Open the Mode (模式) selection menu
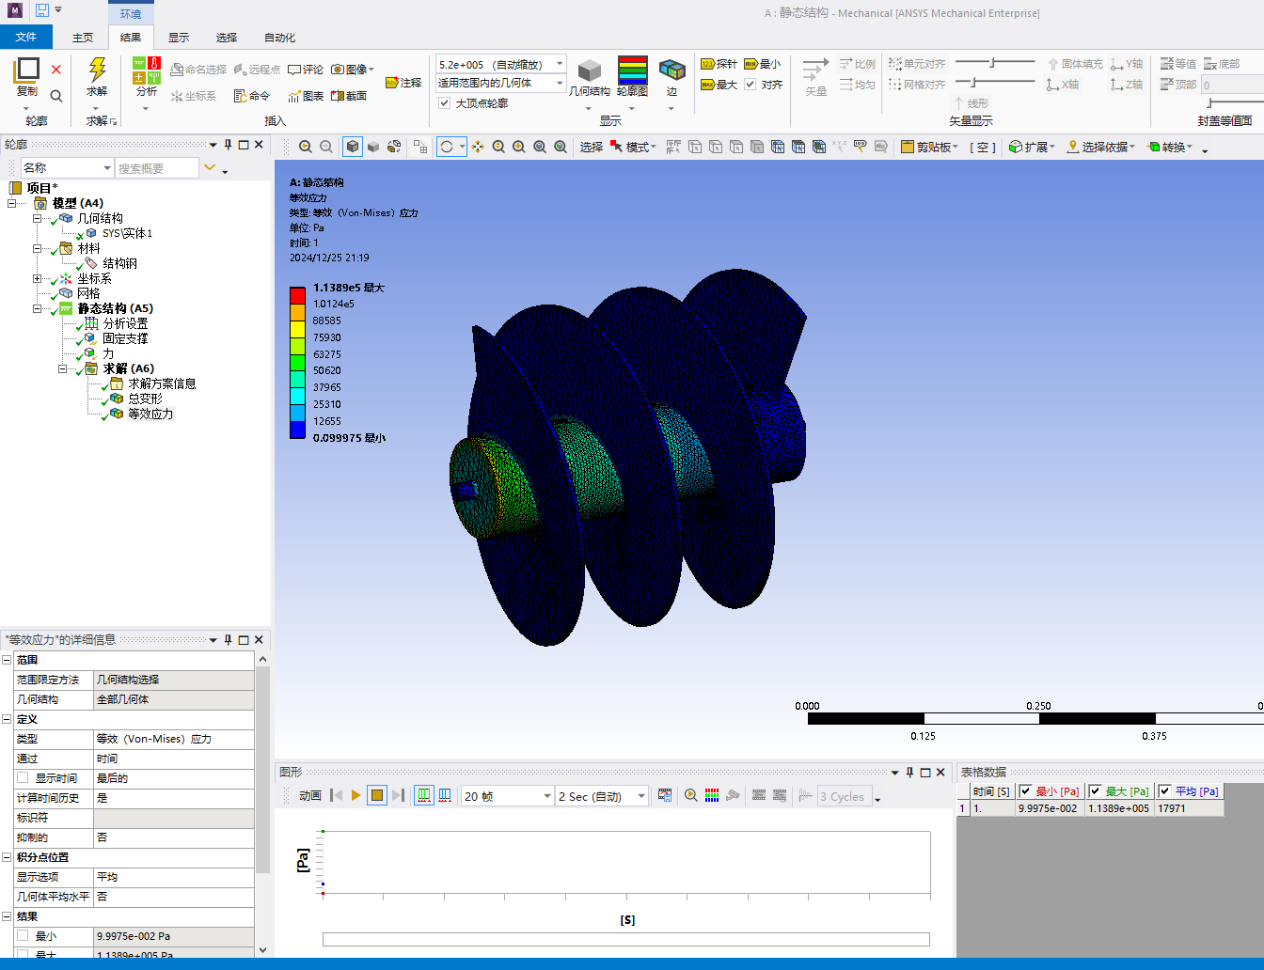 click(x=634, y=147)
